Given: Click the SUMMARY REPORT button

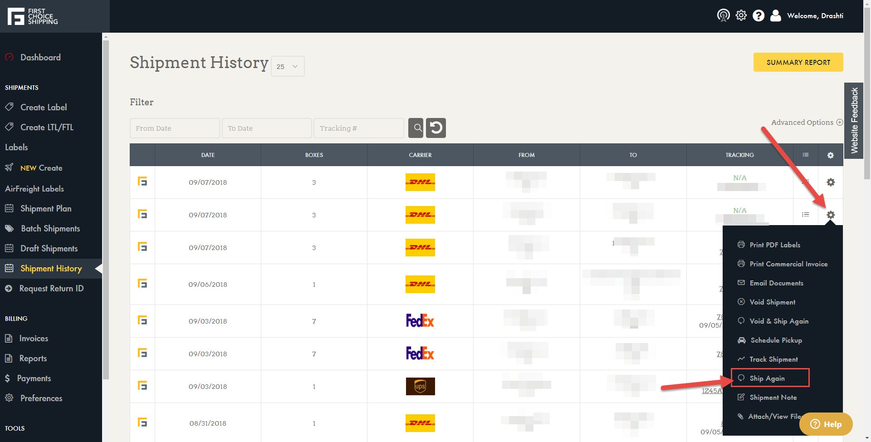Looking at the screenshot, I should click(x=798, y=63).
